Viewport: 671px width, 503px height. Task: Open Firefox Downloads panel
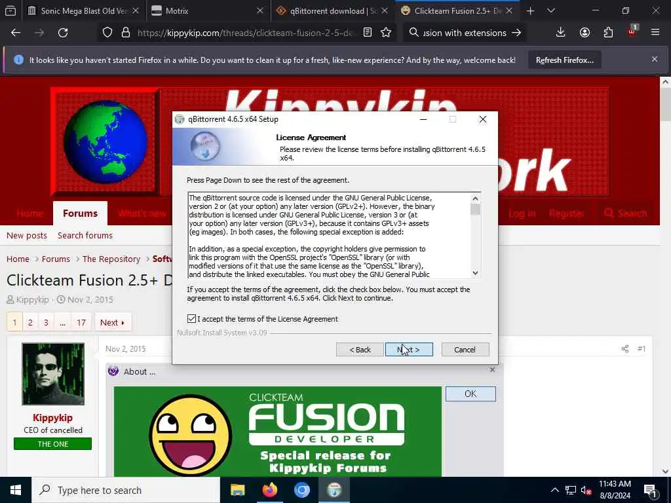561,33
